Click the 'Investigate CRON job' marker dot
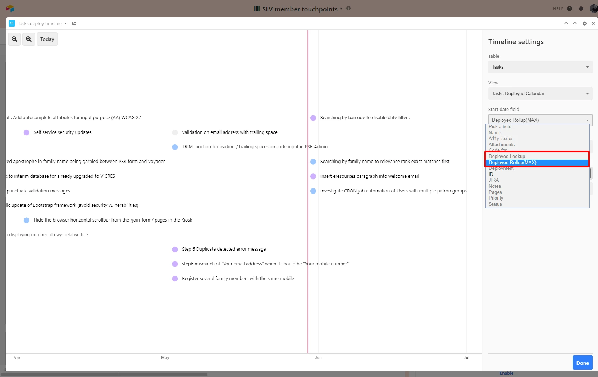Image resolution: width=598 pixels, height=377 pixels. pos(313,191)
